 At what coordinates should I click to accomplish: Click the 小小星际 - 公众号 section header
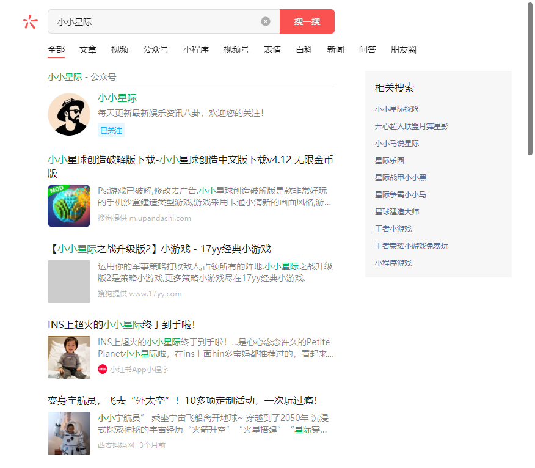(82, 77)
